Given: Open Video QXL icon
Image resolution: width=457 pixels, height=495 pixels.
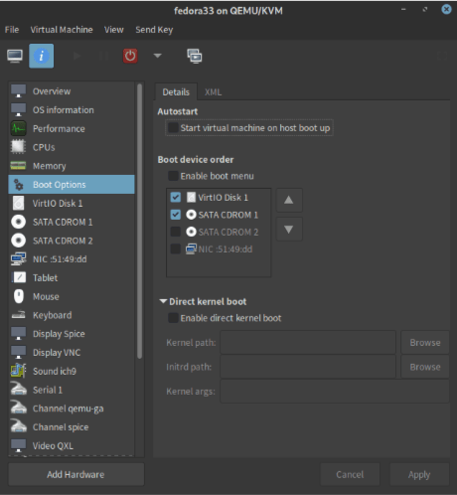Looking at the screenshot, I should coord(19,445).
